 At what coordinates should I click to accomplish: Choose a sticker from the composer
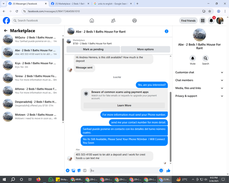coord(79,171)
